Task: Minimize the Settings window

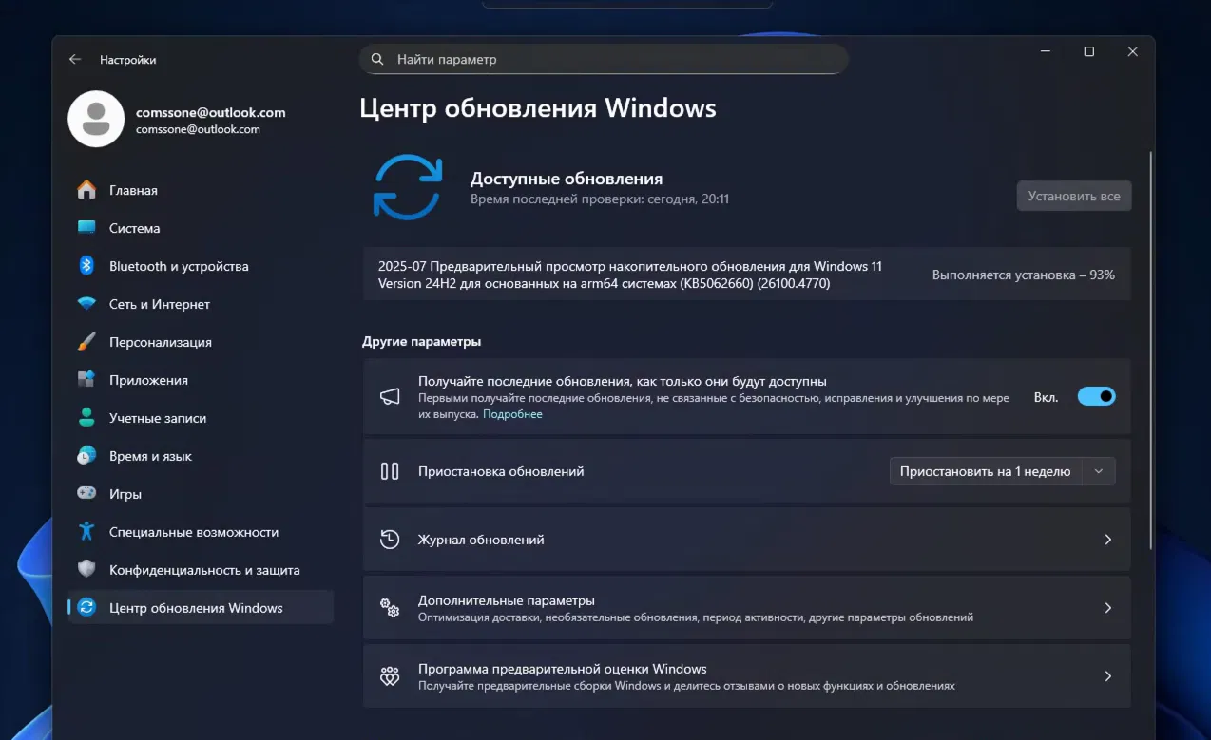Action: click(x=1046, y=52)
